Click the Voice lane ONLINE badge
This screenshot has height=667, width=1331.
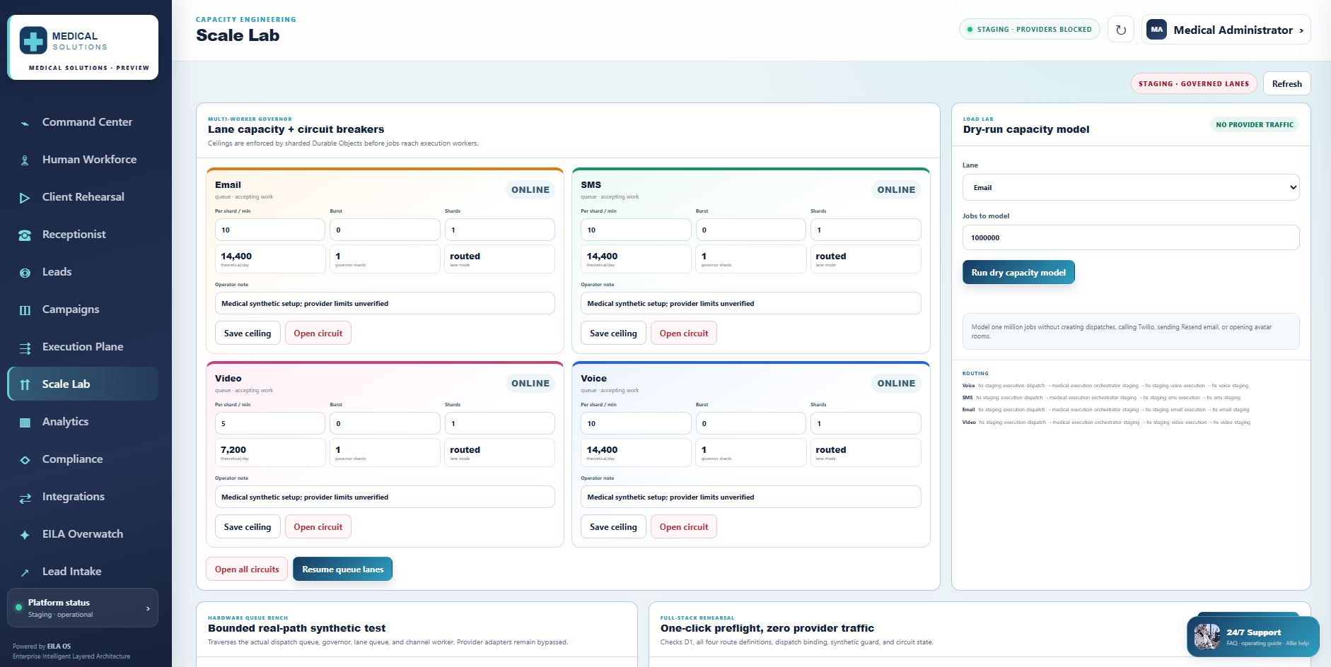[896, 383]
